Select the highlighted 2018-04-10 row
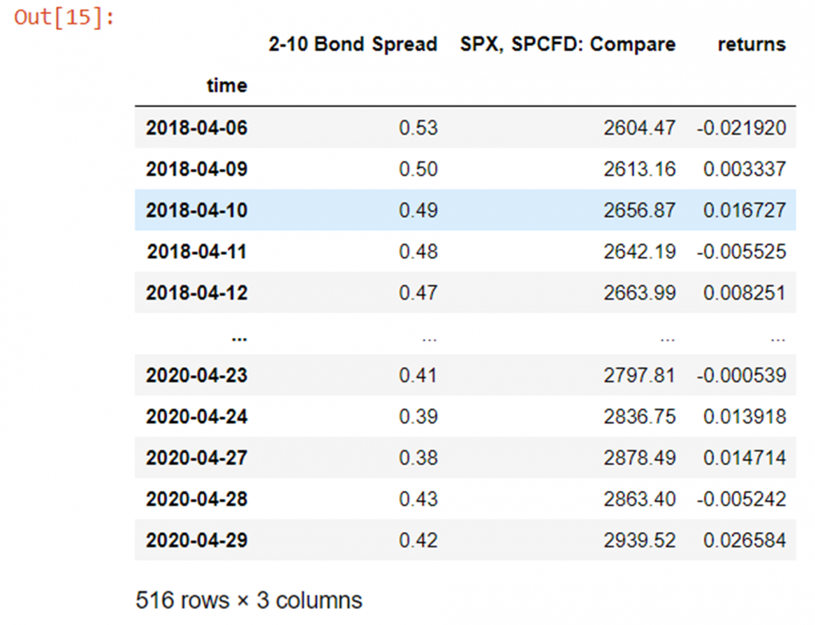 [x=465, y=210]
